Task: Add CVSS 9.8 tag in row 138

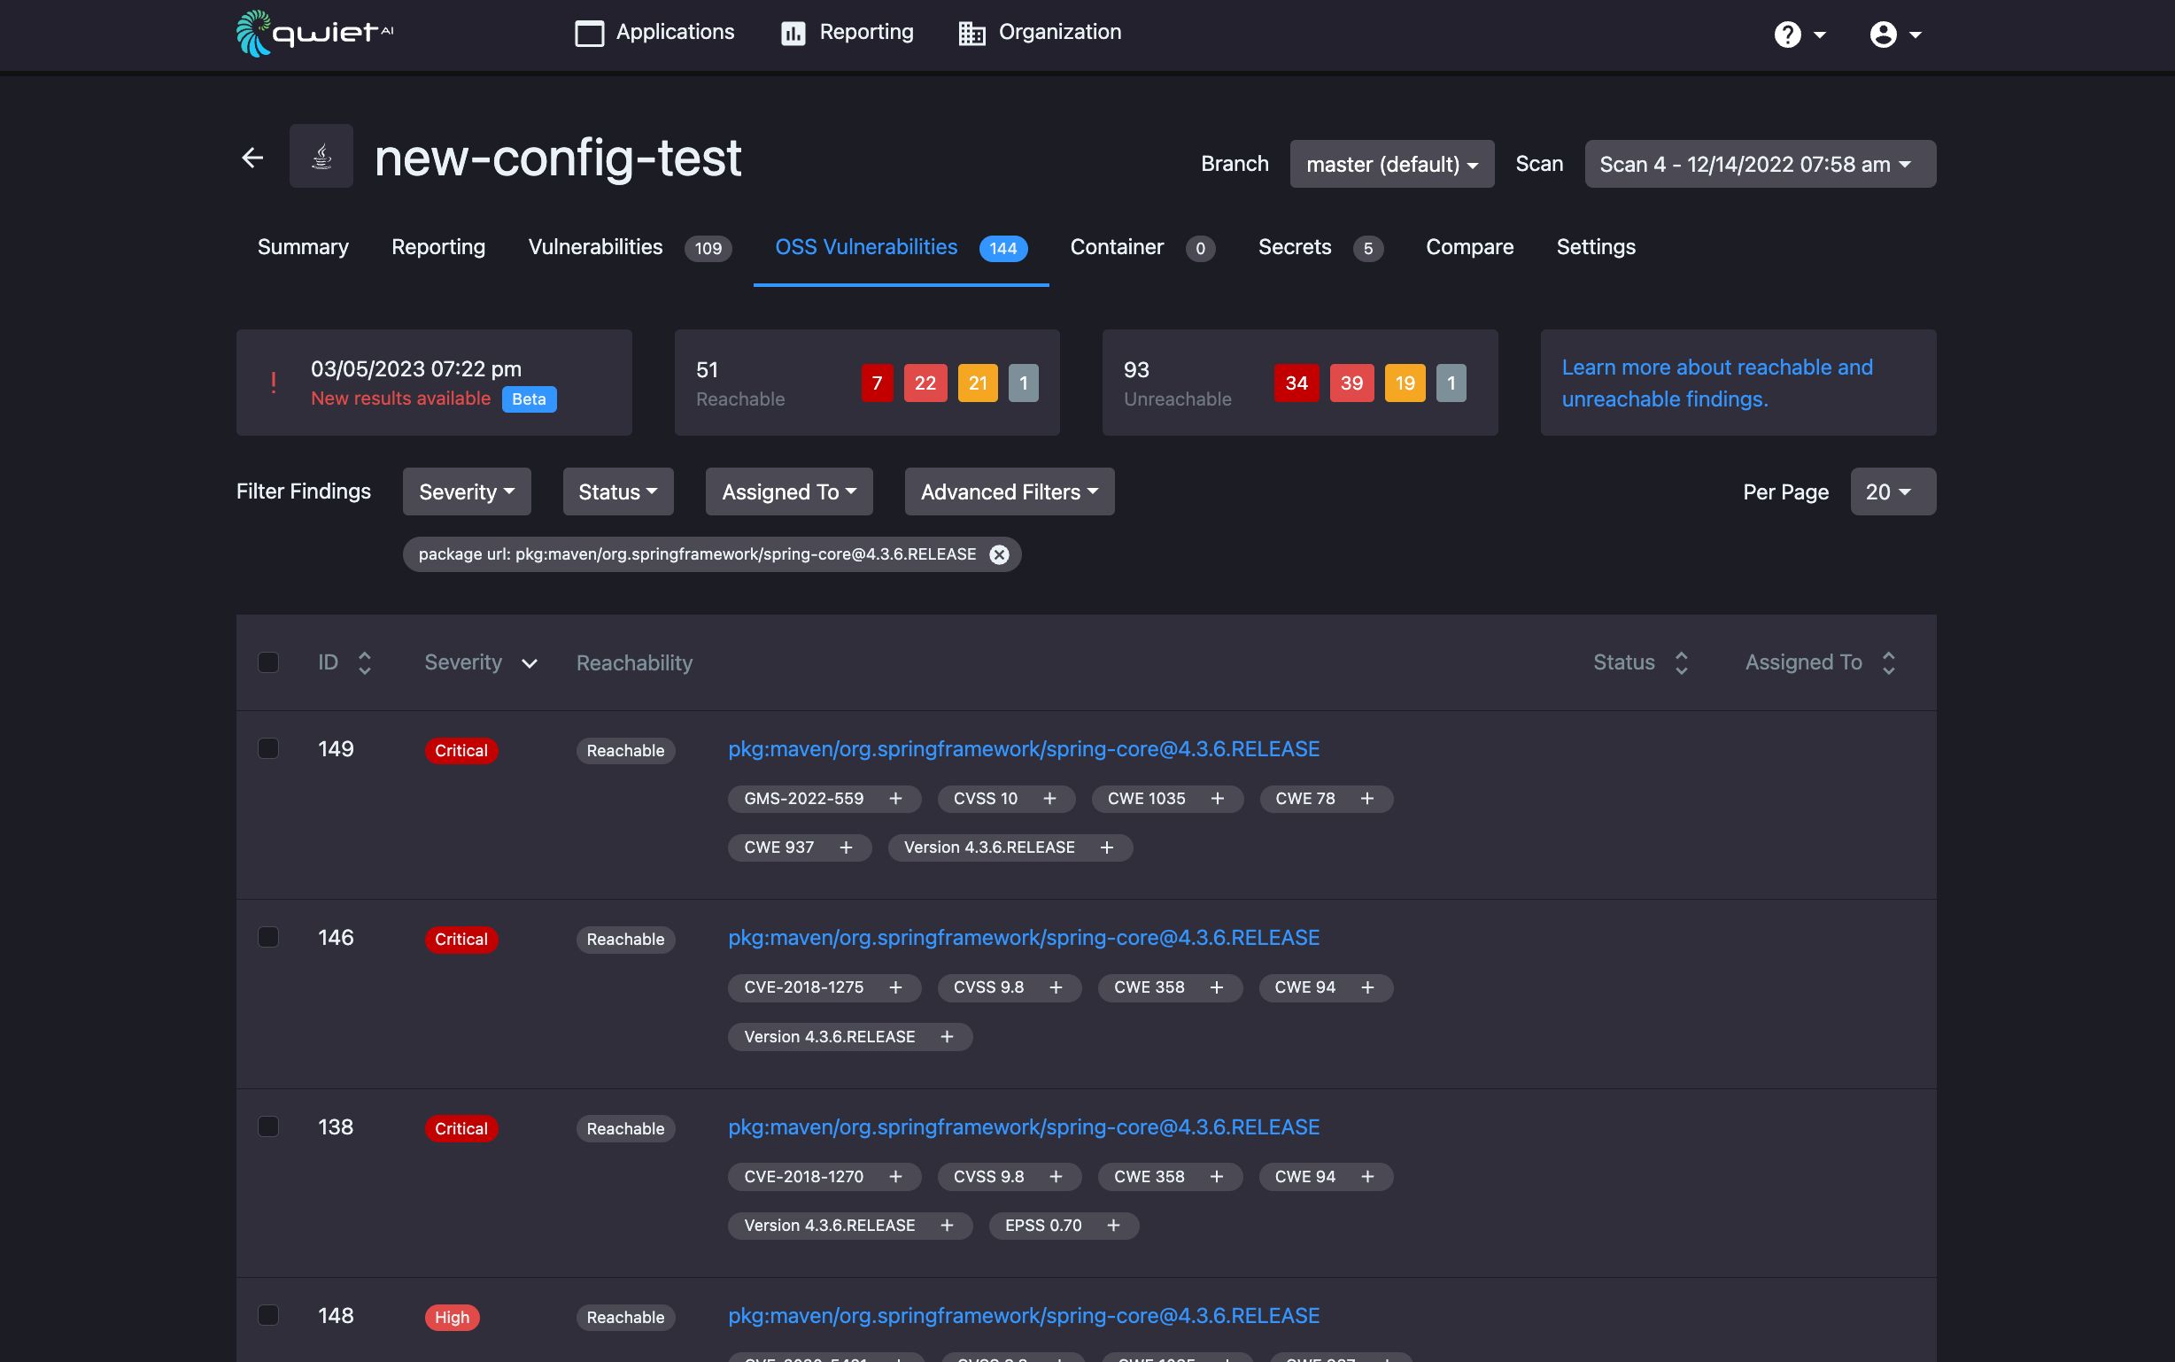Action: click(x=1056, y=1176)
